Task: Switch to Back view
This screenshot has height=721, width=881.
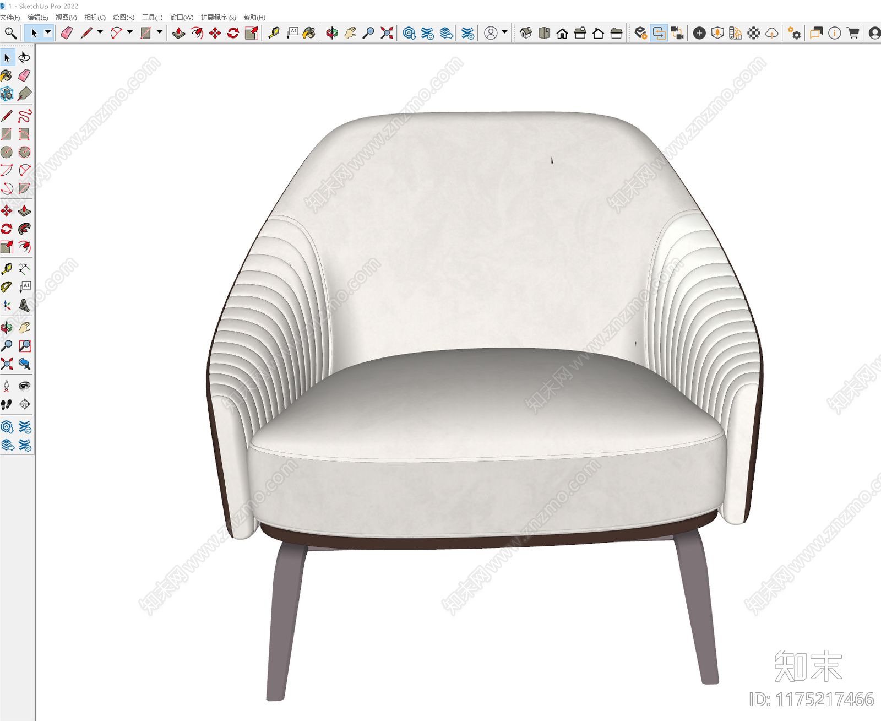Action: [599, 33]
